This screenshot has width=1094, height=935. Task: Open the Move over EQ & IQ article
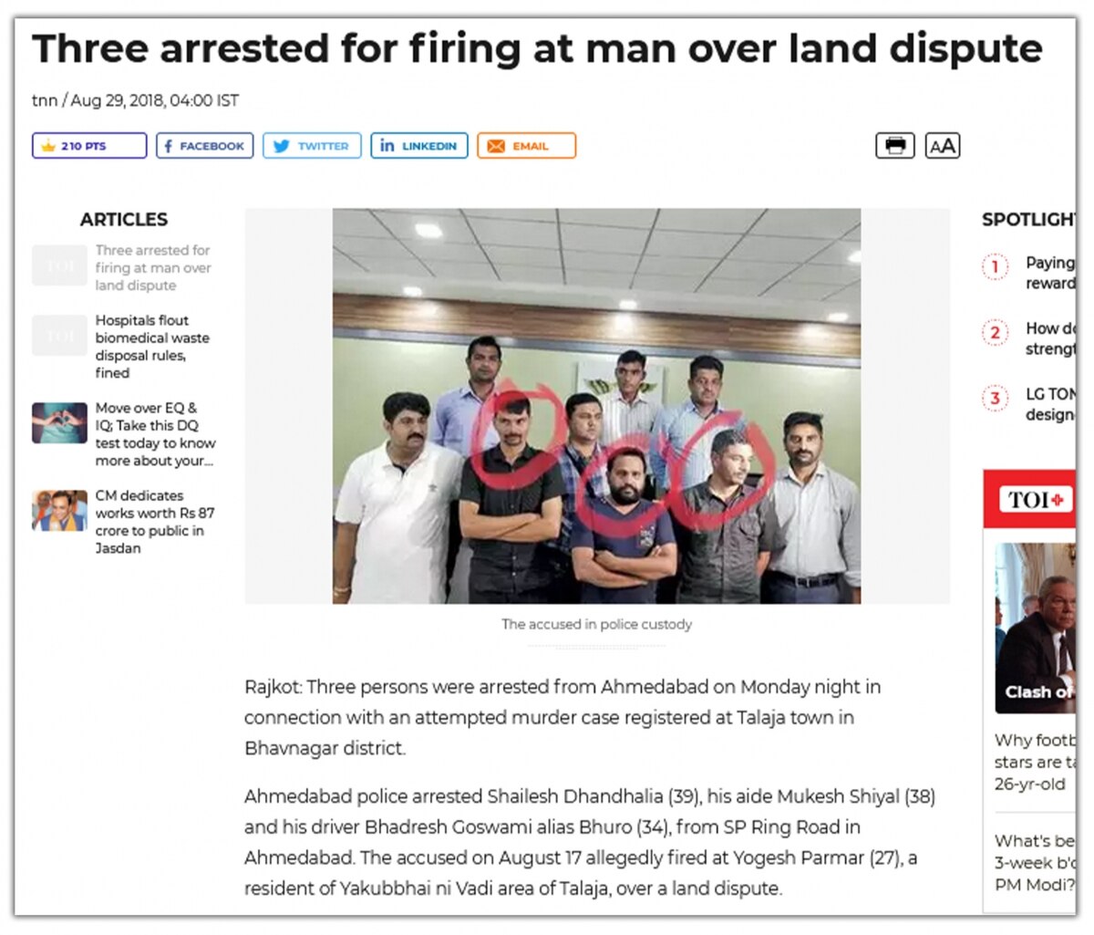[156, 434]
